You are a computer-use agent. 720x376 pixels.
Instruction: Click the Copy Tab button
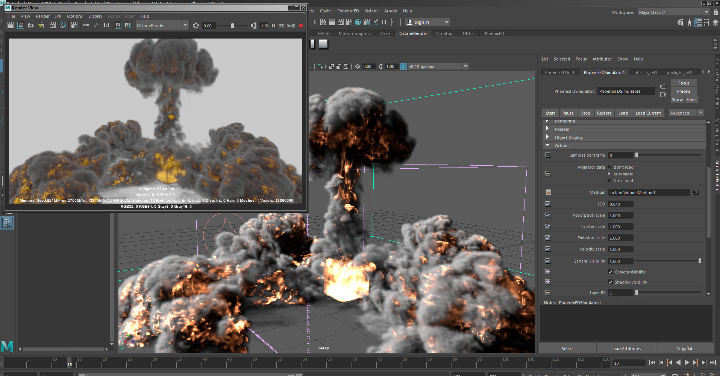coord(685,349)
